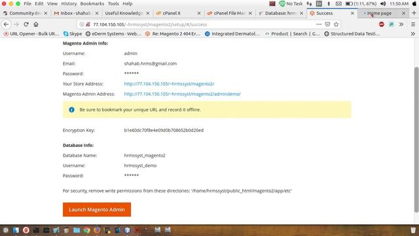Switch to the Database tab
Image resolution: width=419 pixels, height=236 pixels.
(281, 13)
